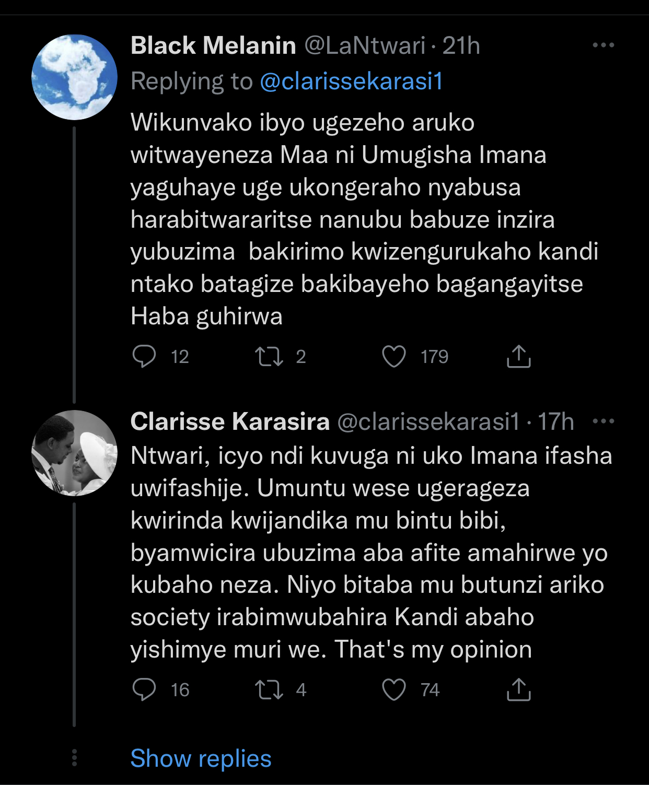Open Black Melanin's profile picture
The width and height of the screenshot is (649, 785).
pyautogui.click(x=74, y=77)
